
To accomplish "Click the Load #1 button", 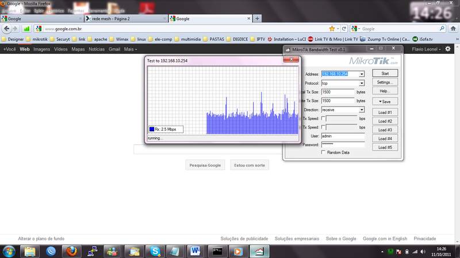I will [x=385, y=112].
